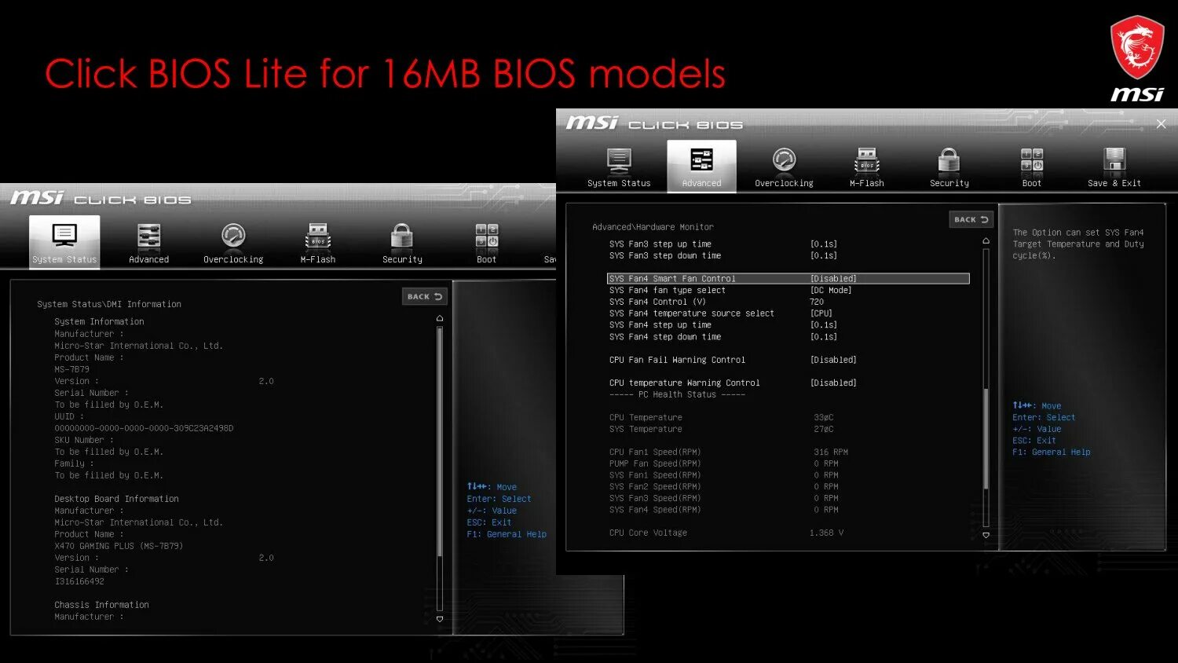
Task: Open SYS Fan3 step down time [0.1s]
Action: (x=723, y=256)
